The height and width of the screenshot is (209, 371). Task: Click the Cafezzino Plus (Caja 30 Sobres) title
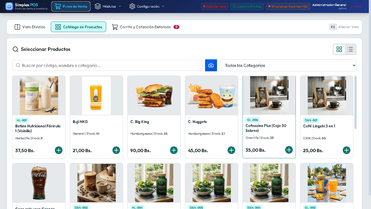pyautogui.click(x=266, y=128)
